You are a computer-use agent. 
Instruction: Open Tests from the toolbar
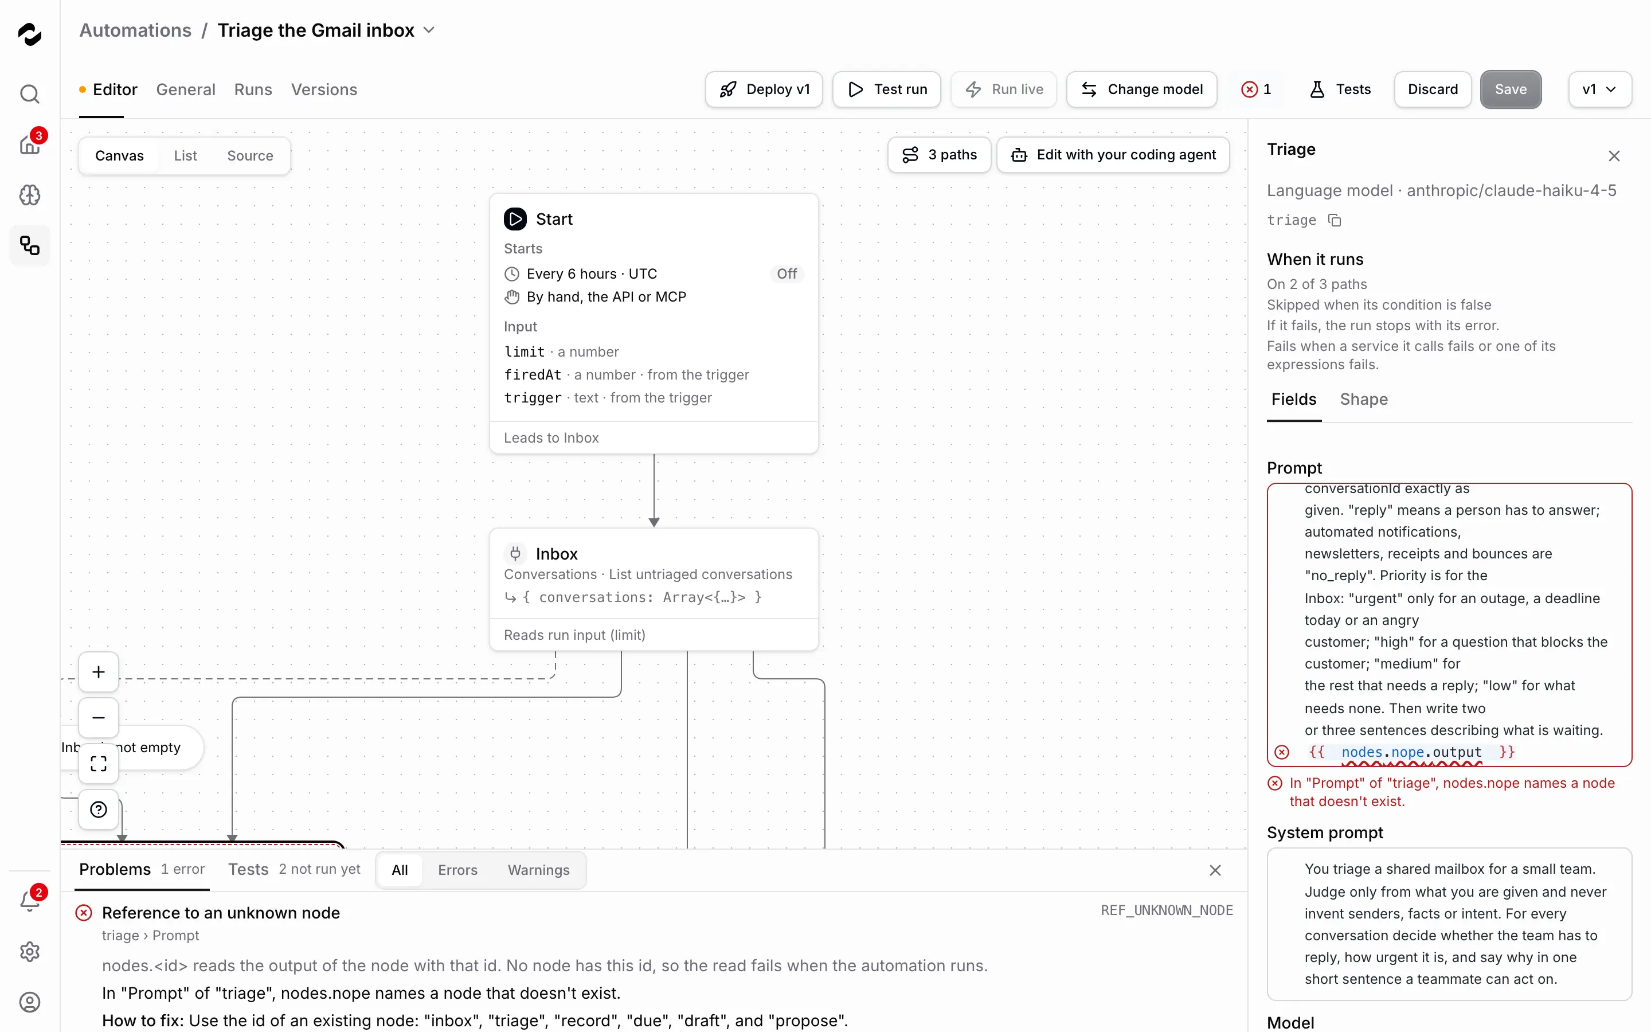click(1340, 89)
